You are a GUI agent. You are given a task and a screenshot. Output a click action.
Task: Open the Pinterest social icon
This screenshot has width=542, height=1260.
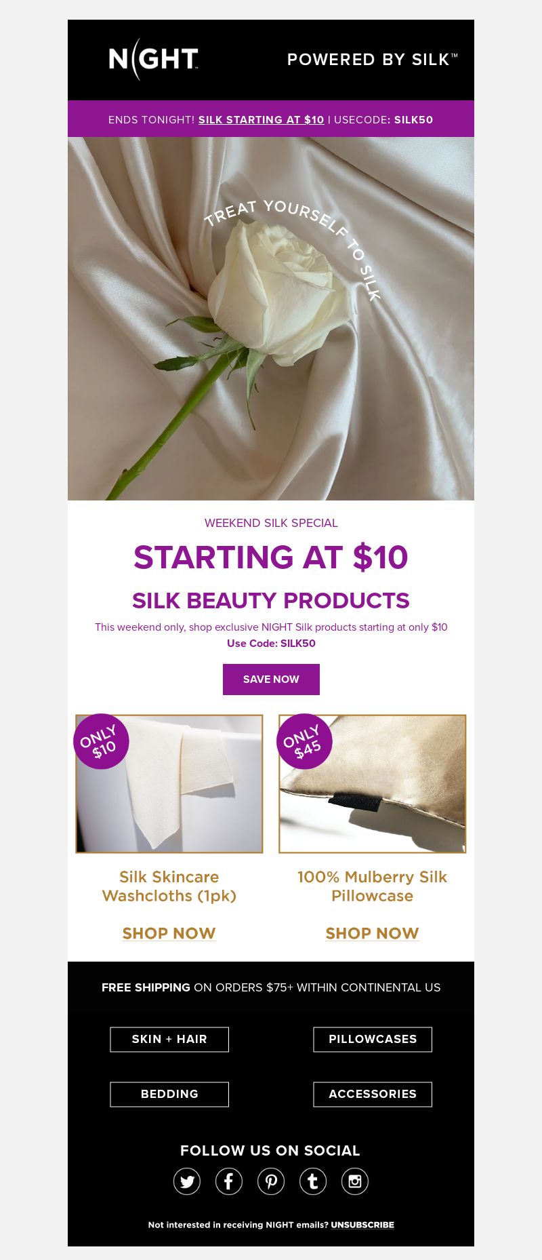pyautogui.click(x=271, y=1181)
